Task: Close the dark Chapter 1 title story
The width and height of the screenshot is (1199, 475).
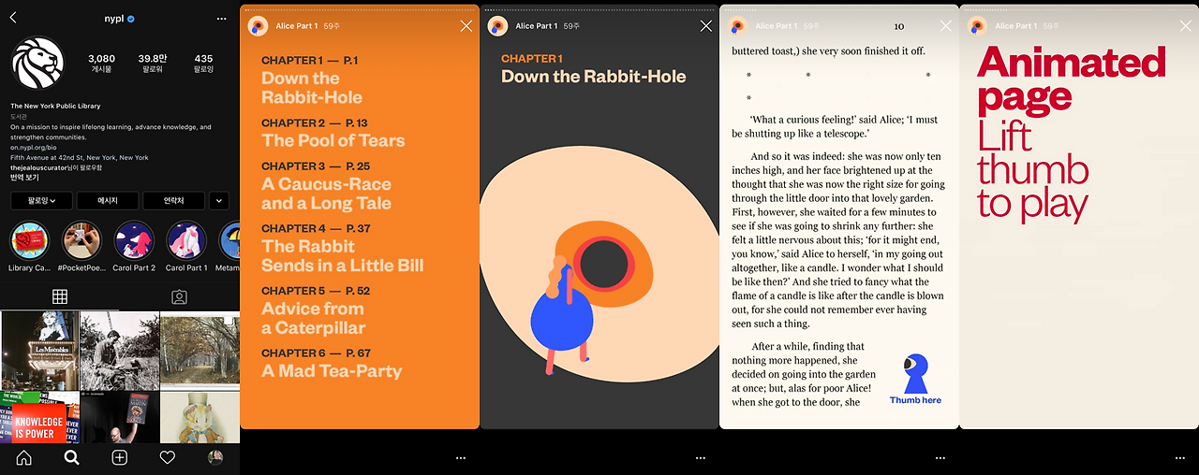Action: coord(706,26)
